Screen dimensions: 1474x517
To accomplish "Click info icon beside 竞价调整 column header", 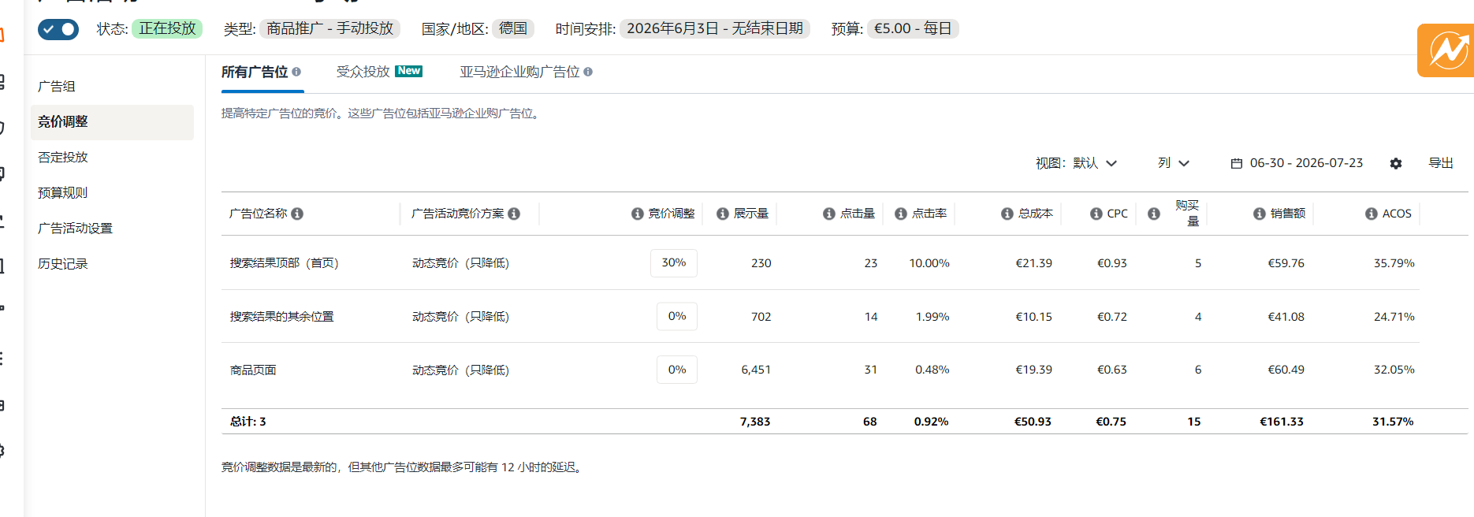I will 638,214.
